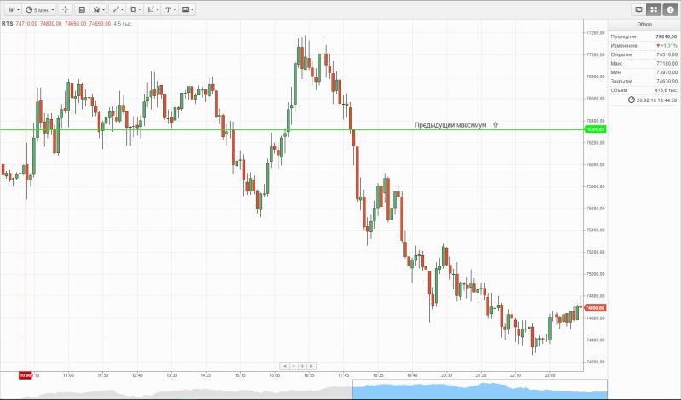Click the green horizontal line price label
681x400 pixels.
[x=594, y=129]
